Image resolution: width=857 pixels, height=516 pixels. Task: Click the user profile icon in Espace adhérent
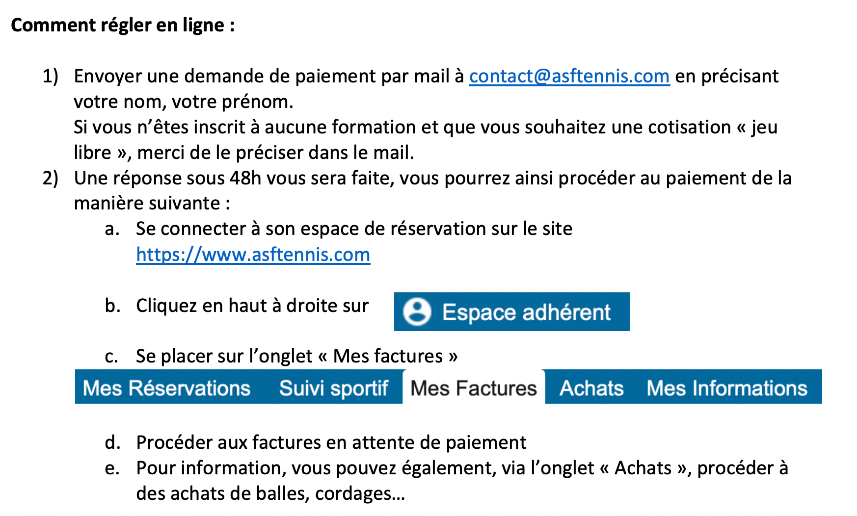[x=417, y=311]
